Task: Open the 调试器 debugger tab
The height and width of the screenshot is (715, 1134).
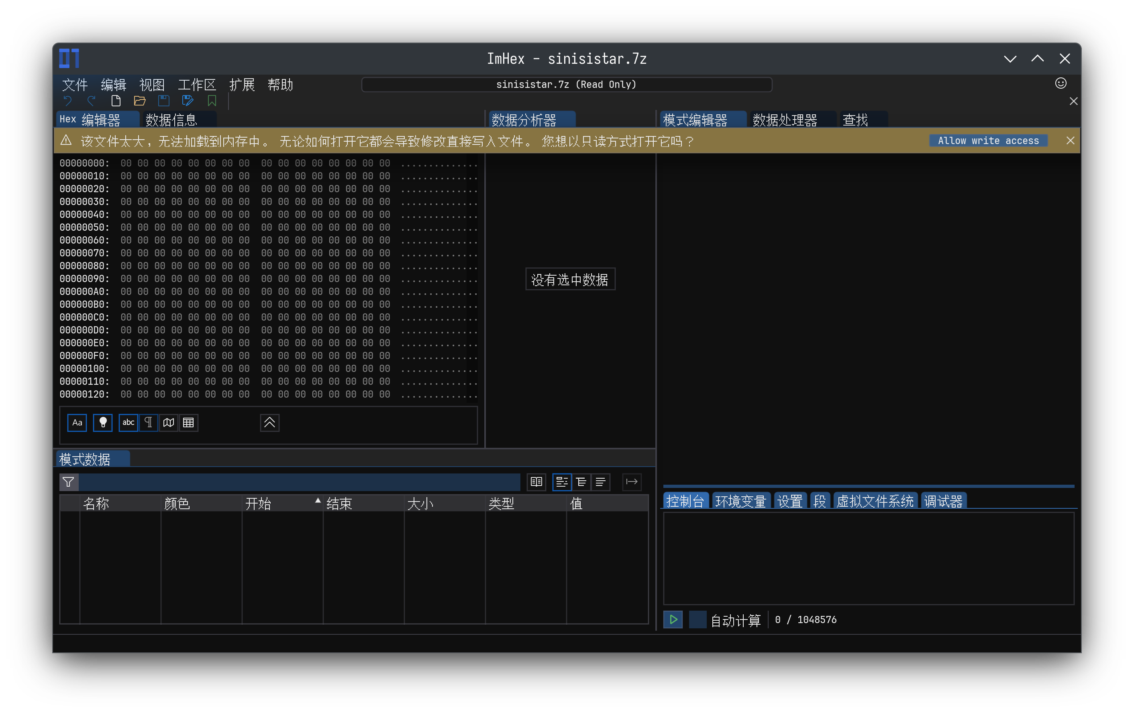Action: click(x=944, y=501)
